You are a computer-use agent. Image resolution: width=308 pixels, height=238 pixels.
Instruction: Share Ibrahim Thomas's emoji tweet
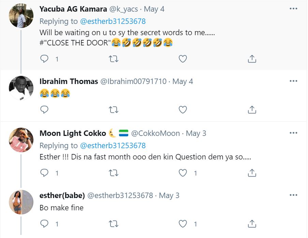[252, 109]
